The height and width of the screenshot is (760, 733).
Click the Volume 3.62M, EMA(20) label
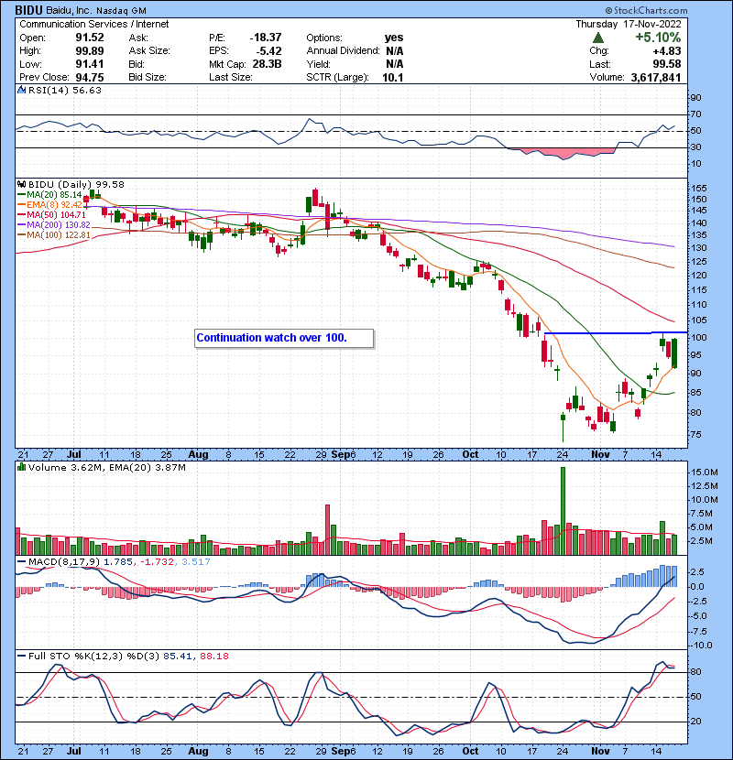tap(106, 468)
